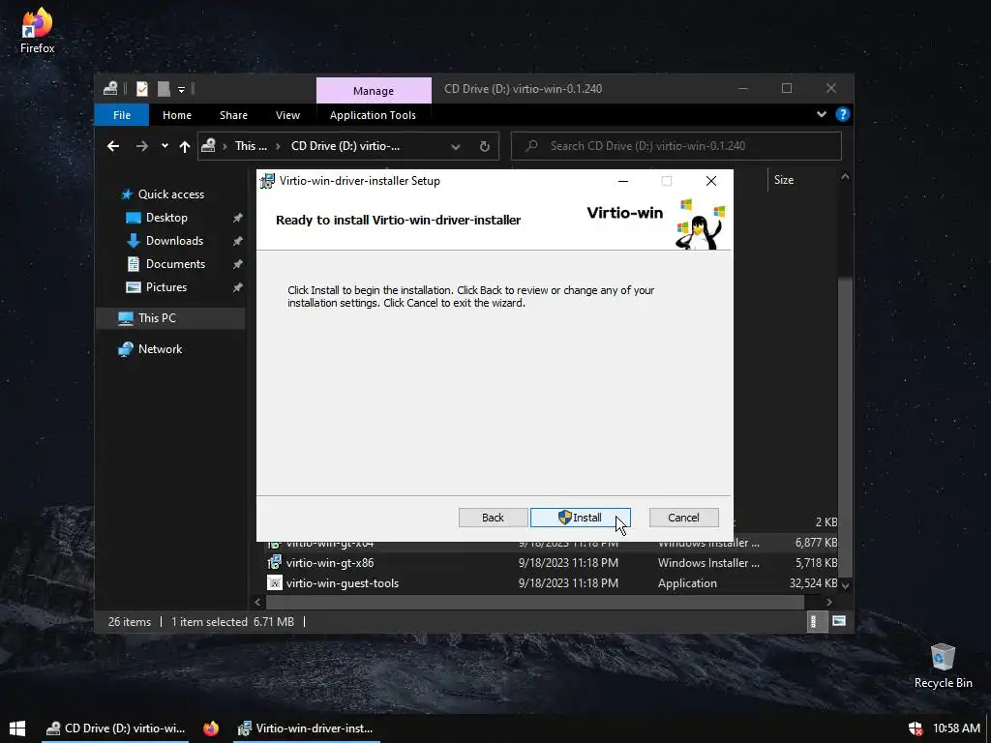Open the Application Tools tab
991x743 pixels.
point(373,115)
